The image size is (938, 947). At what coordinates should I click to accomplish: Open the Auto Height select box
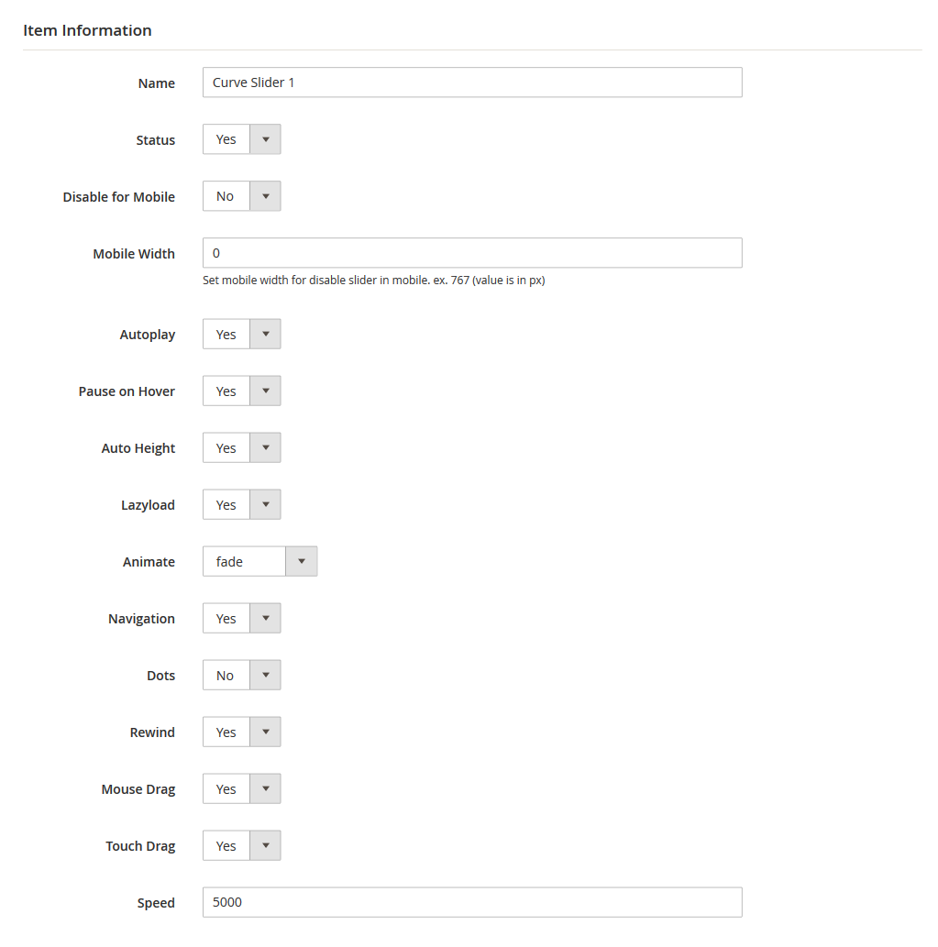tap(241, 448)
